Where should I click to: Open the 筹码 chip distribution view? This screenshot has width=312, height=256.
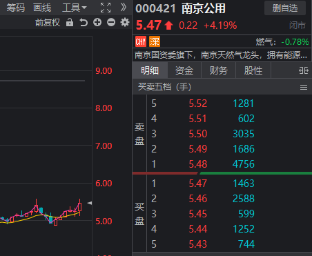(15, 8)
